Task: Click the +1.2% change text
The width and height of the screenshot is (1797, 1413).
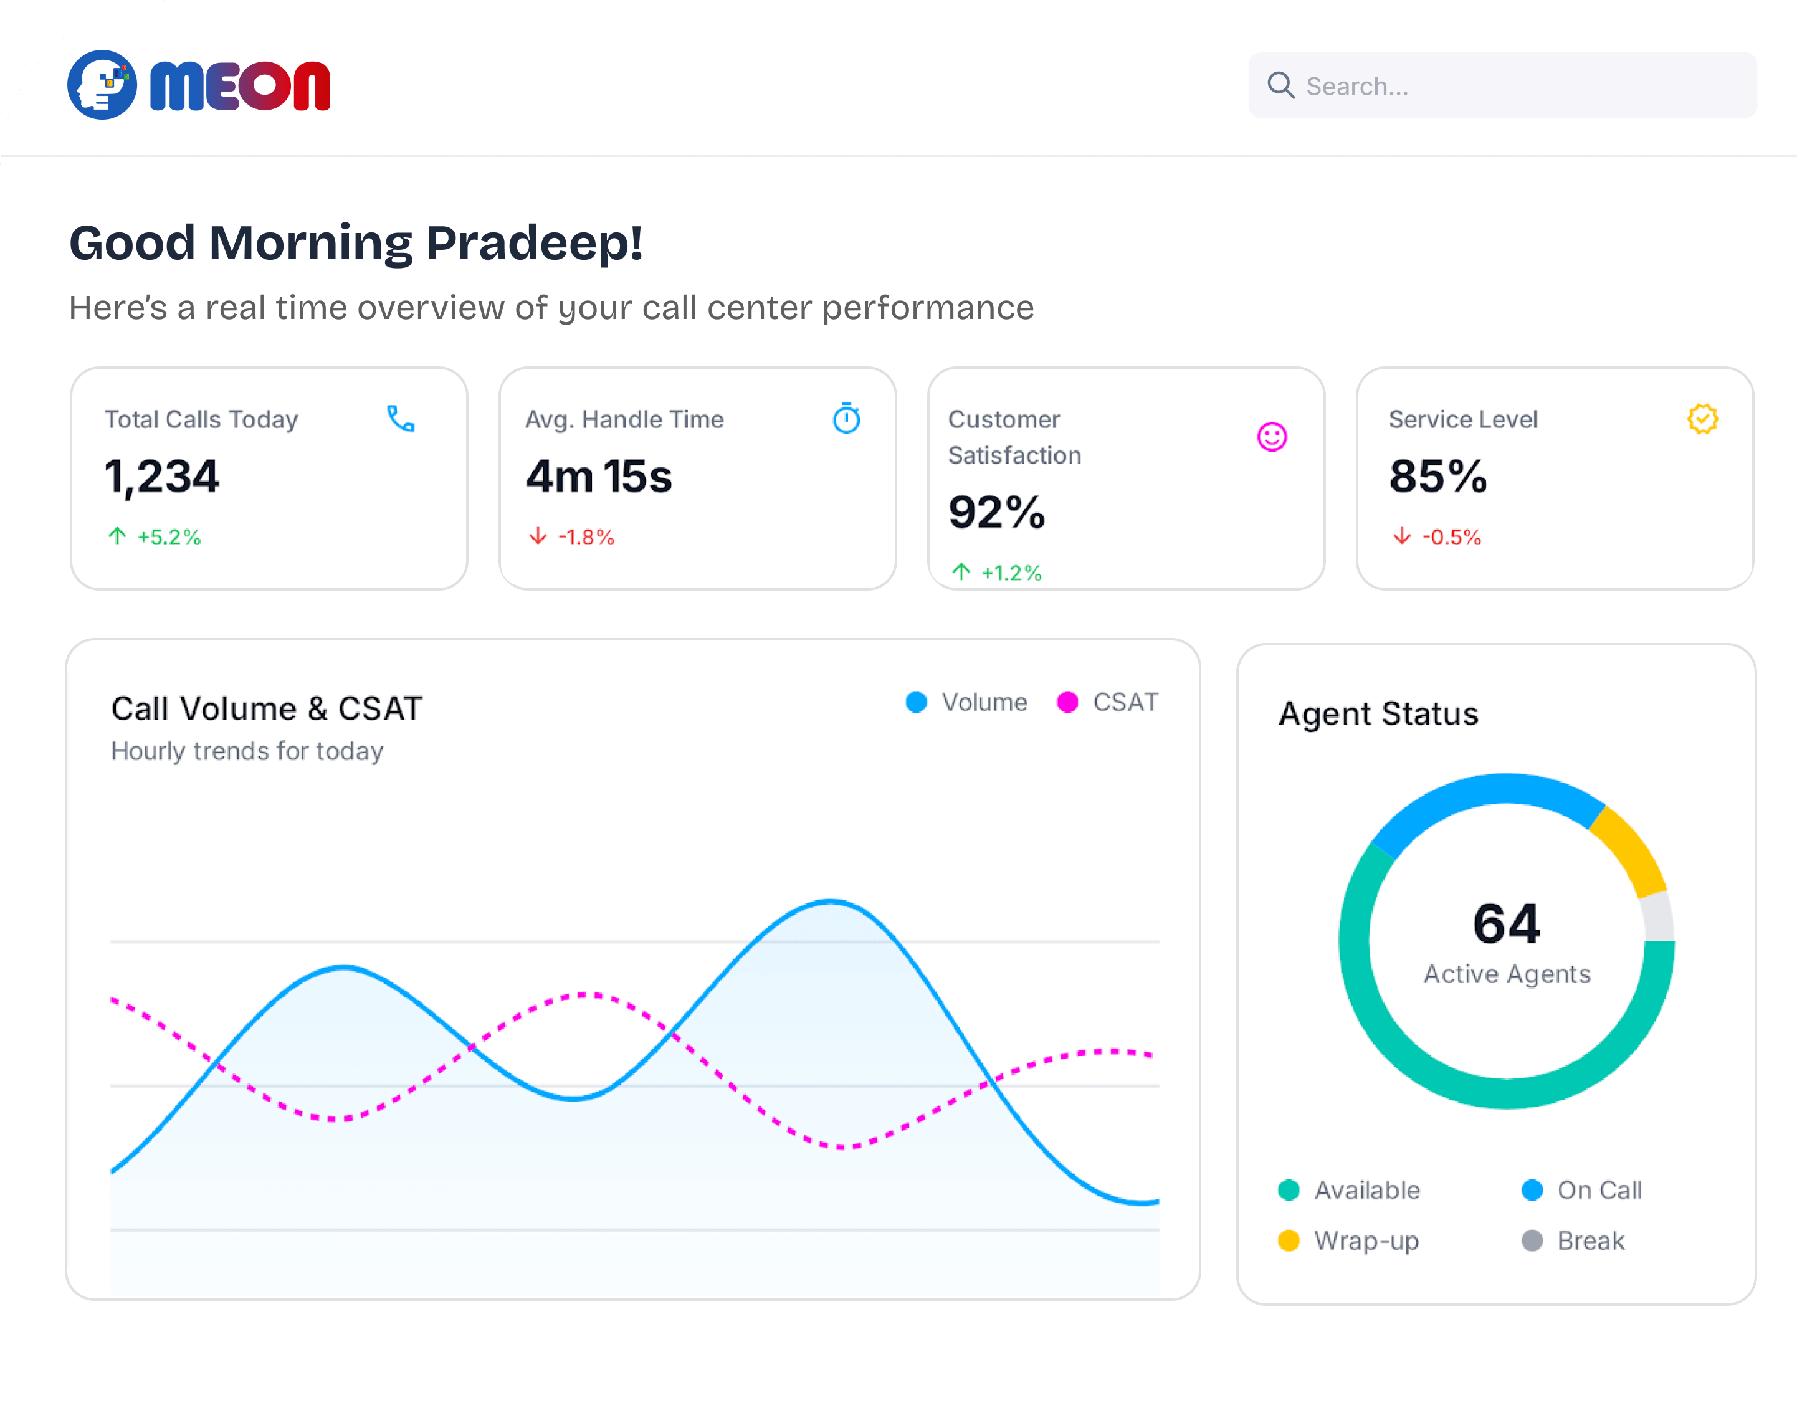Action: coord(1011,573)
